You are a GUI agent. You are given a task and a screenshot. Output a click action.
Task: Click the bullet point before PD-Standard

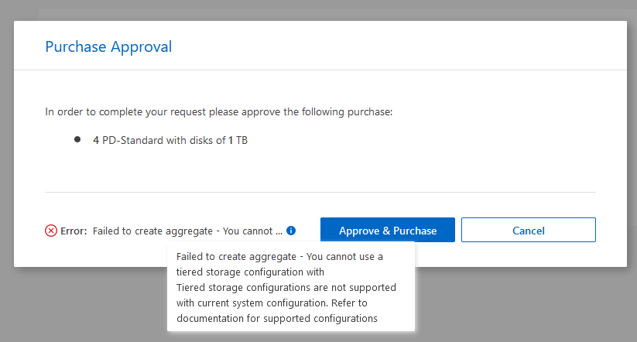tap(77, 140)
